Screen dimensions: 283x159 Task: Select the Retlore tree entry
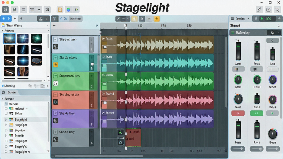pyautogui.click(x=14, y=104)
